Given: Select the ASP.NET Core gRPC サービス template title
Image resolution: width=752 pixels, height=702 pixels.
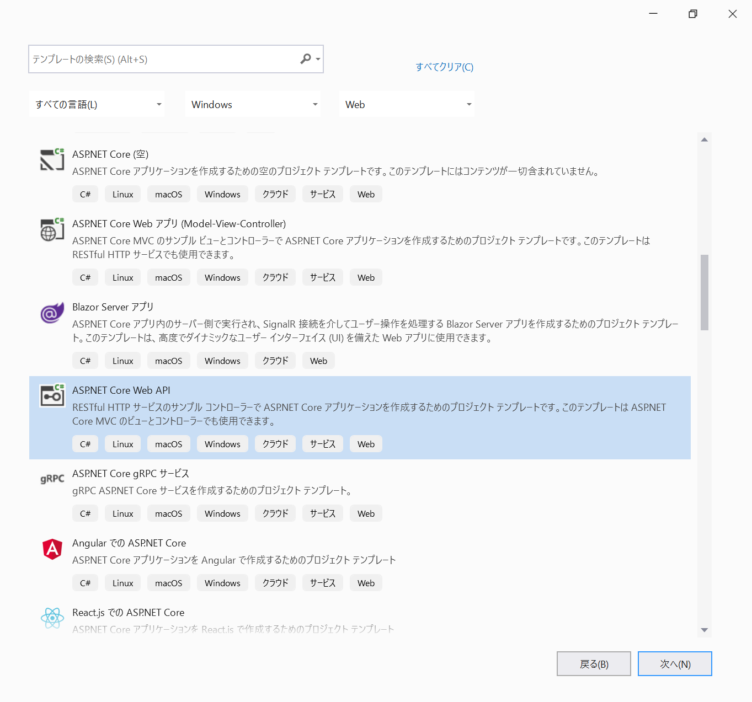Looking at the screenshot, I should pos(131,474).
